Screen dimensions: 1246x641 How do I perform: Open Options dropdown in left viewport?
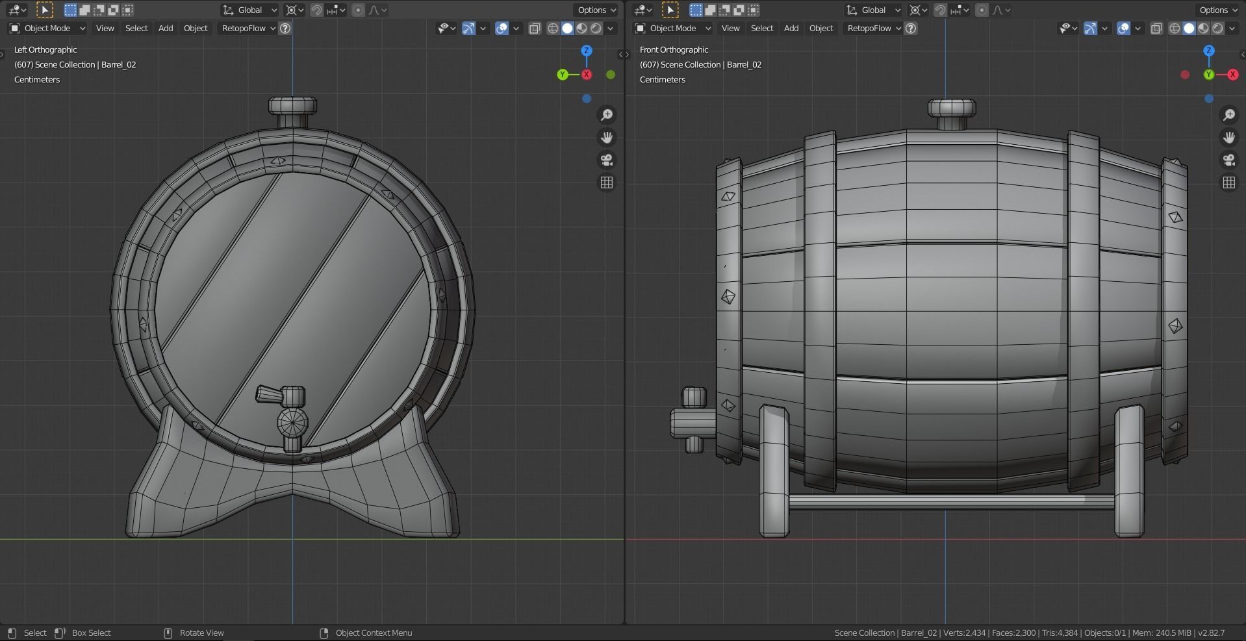coord(596,10)
